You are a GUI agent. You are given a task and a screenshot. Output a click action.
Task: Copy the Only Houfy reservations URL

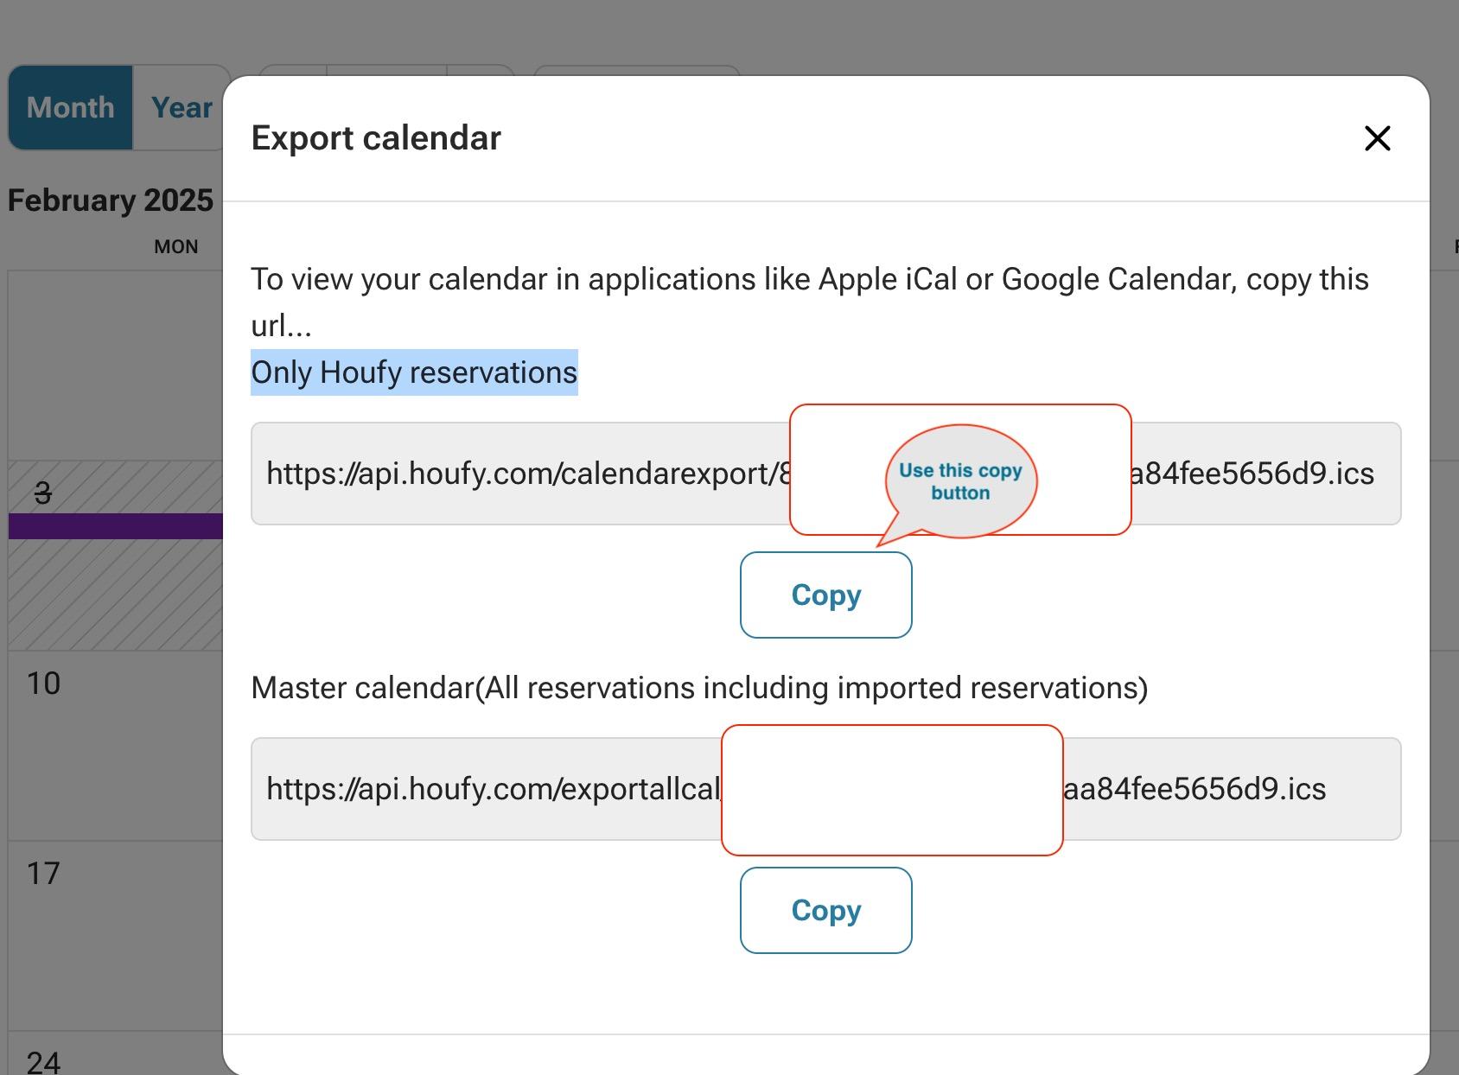click(825, 595)
